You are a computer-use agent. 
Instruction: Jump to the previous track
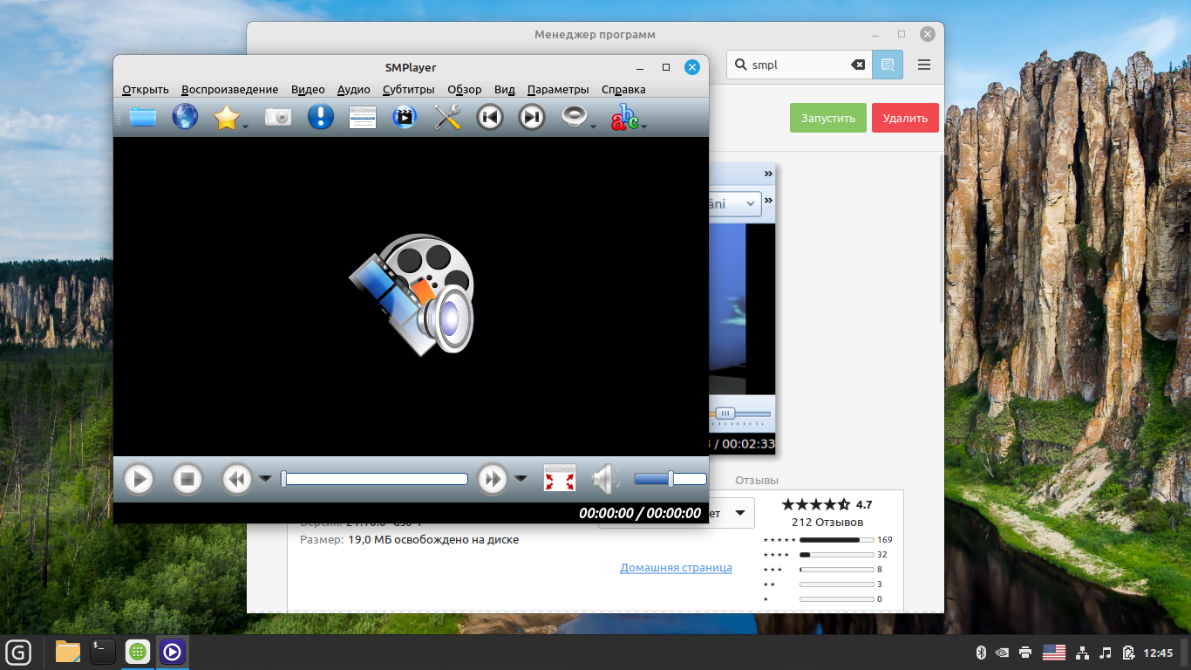[490, 117]
